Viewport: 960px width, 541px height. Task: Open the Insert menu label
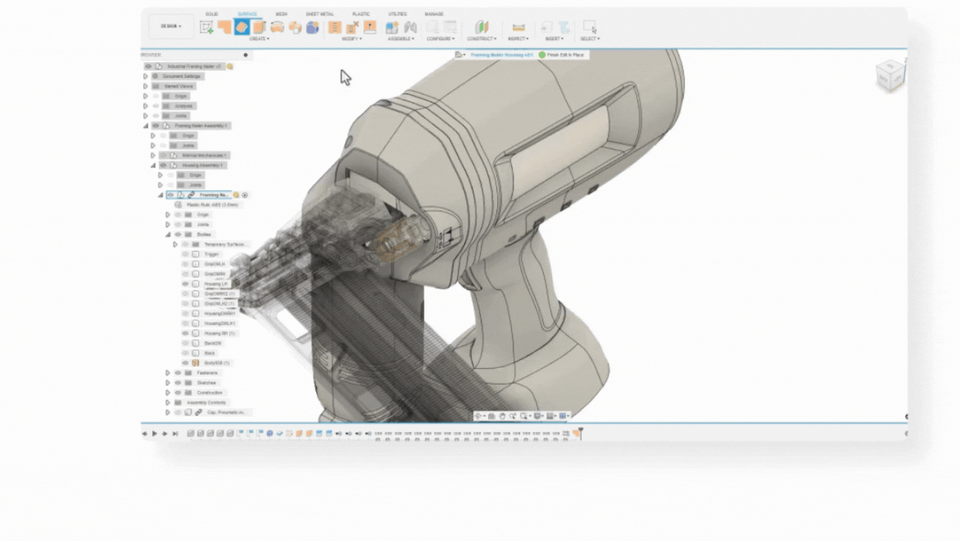coord(554,39)
